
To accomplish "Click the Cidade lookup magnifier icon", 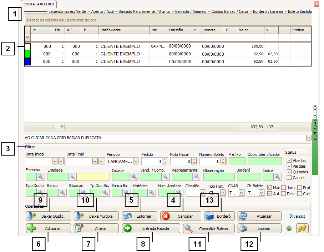I will [x=134, y=177].
